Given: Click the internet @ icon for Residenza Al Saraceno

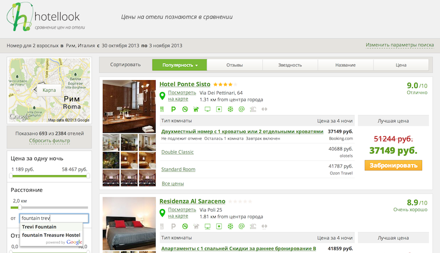Looking at the screenshot, I should point(242,226).
